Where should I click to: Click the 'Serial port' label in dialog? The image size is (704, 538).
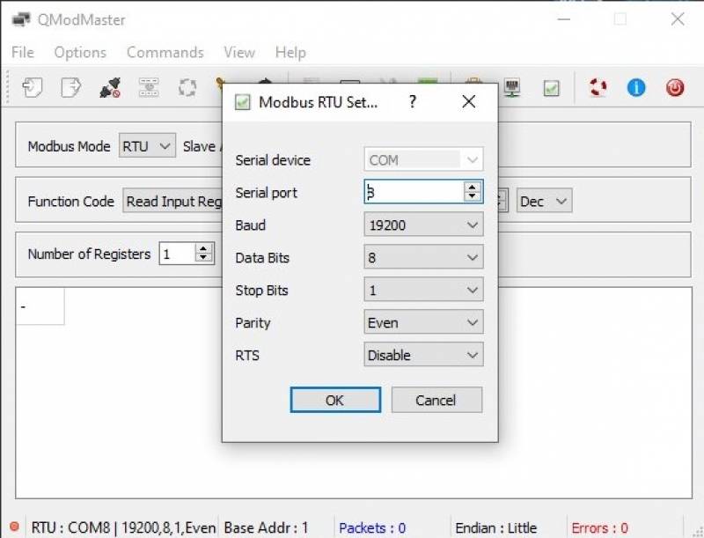coord(267,193)
